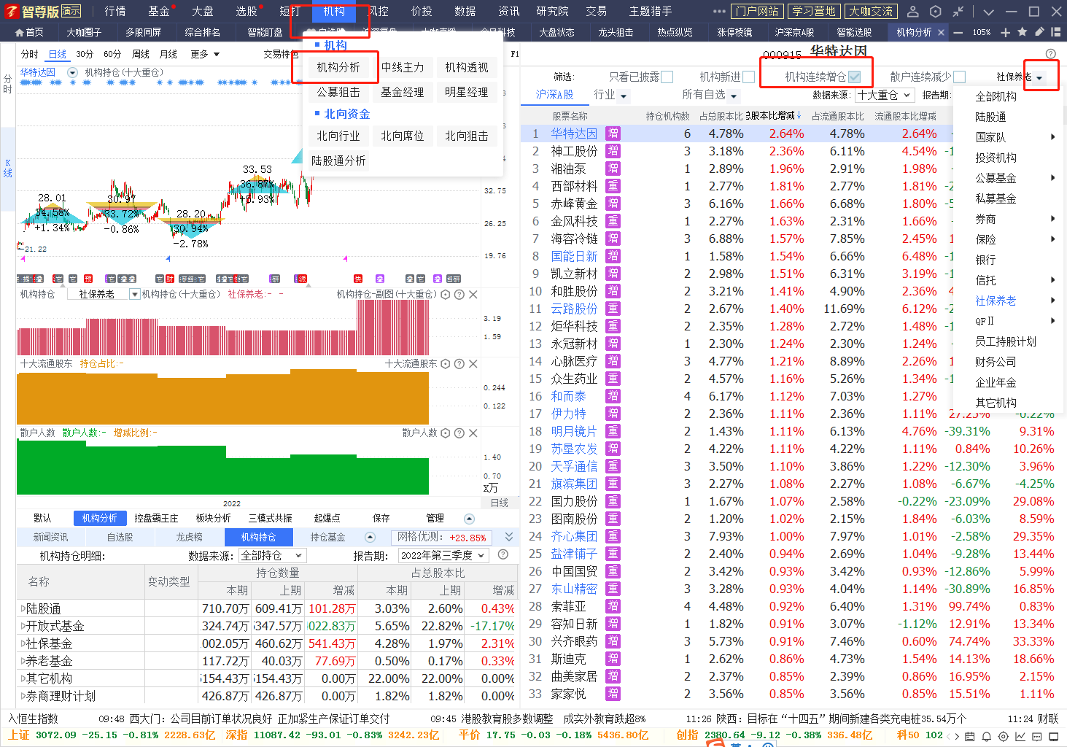Image resolution: width=1067 pixels, height=747 pixels.
Task: Switch to the 持仓基金 tab
Action: pyautogui.click(x=327, y=537)
